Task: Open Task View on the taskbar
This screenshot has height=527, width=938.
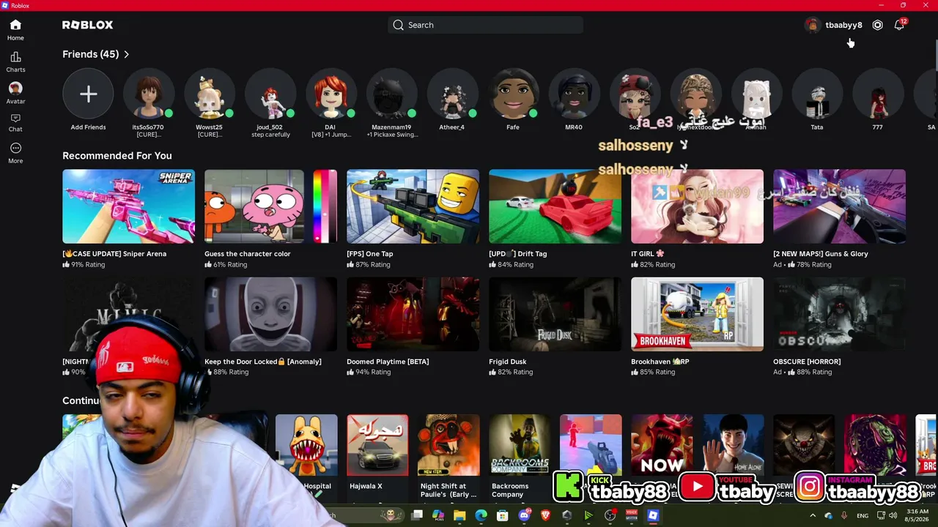Action: 417,515
